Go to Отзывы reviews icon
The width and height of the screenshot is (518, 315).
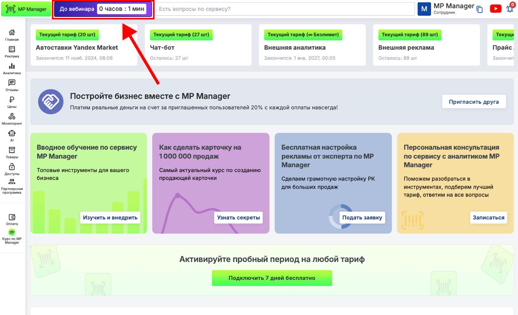pos(12,83)
